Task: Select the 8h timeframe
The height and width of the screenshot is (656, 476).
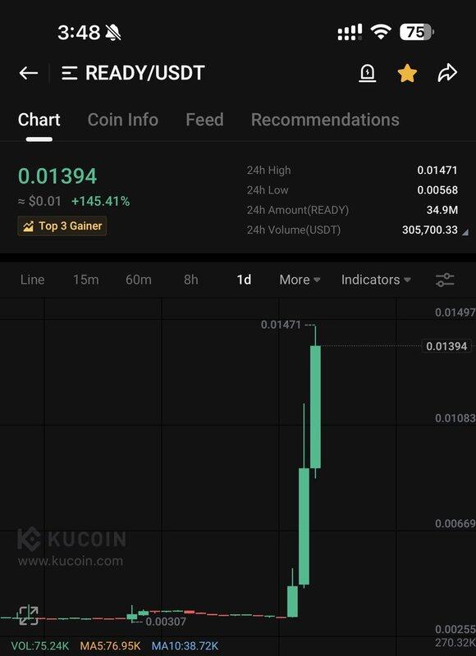Action: pos(191,280)
